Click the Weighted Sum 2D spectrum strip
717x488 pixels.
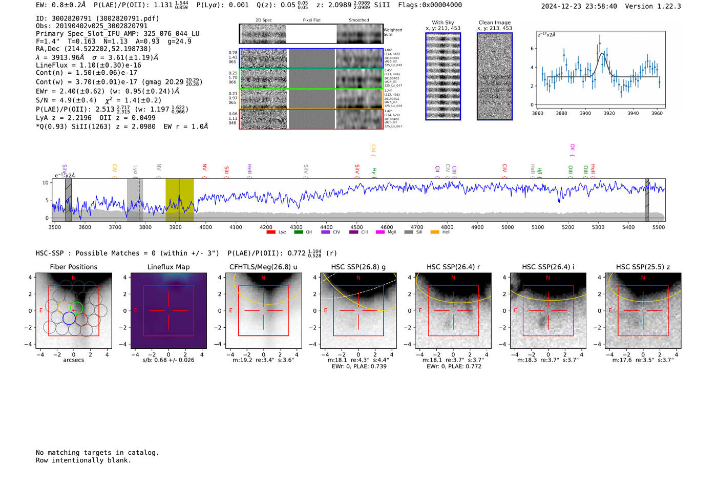click(x=311, y=34)
